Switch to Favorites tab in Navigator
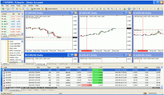 [x=13, y=64]
